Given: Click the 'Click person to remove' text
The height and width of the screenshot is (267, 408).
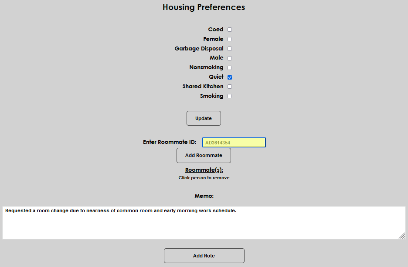Looking at the screenshot, I should click(x=204, y=177).
